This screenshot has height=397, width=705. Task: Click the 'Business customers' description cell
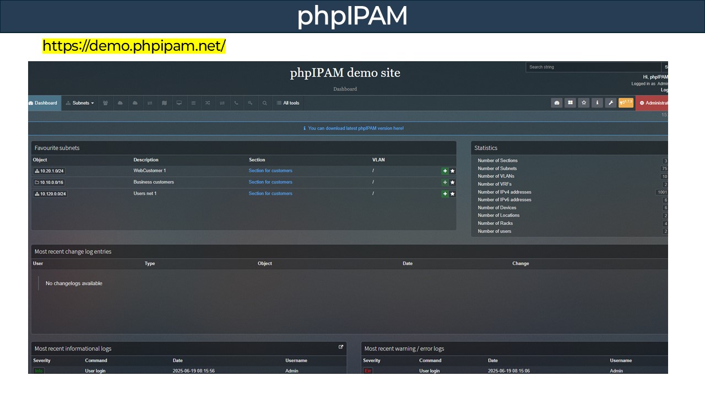tap(154, 182)
